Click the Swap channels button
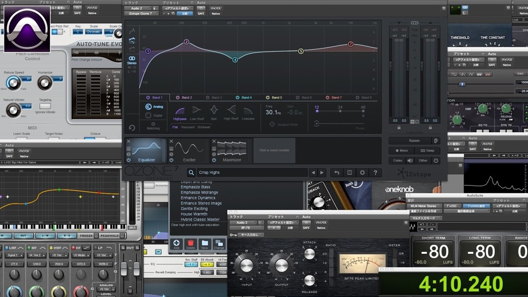528x297 pixels. 427,151
